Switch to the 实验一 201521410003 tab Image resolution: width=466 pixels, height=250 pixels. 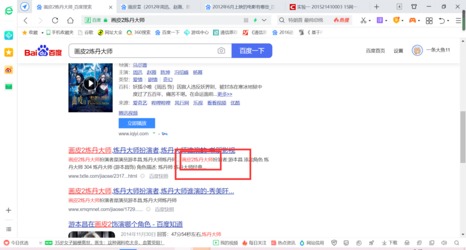[327, 7]
